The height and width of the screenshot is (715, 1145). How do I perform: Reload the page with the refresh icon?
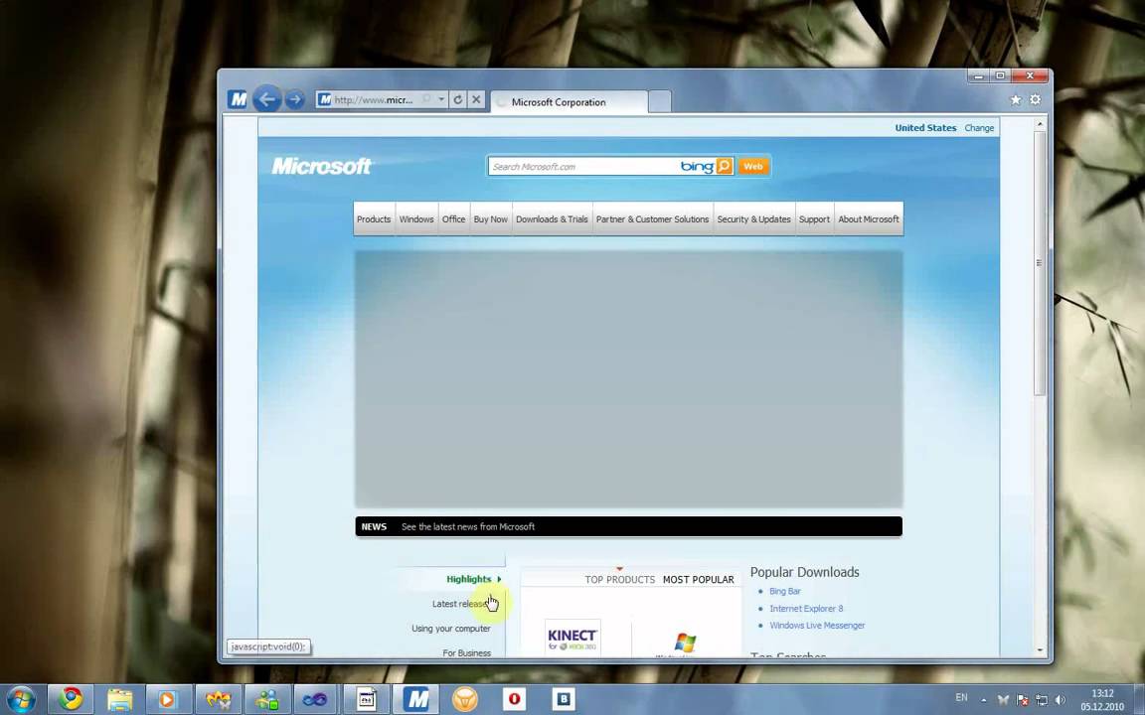coord(458,100)
